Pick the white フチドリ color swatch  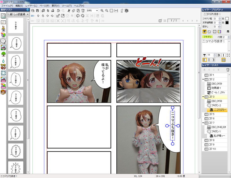coord(227,19)
